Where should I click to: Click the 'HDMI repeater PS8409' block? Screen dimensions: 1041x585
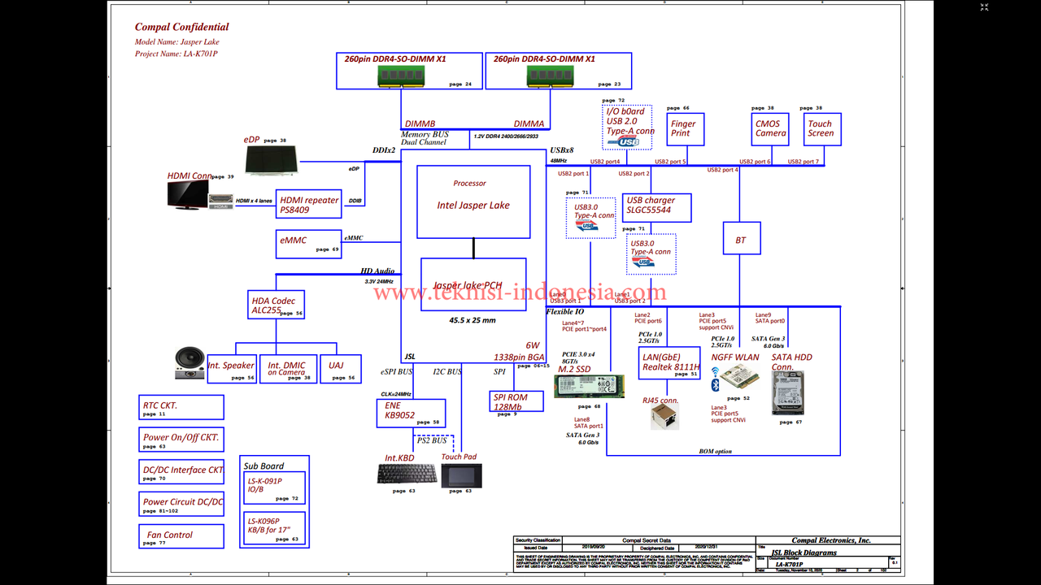click(309, 205)
